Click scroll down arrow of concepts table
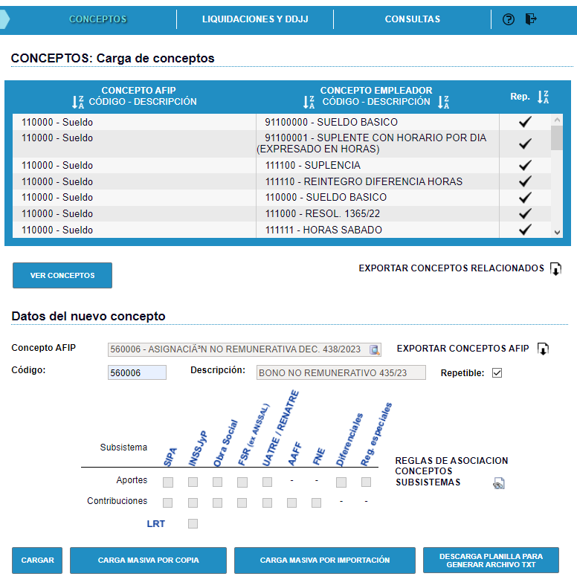This screenshot has width=577, height=588. (x=557, y=233)
